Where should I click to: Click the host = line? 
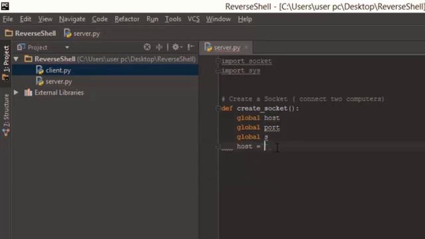pos(248,146)
